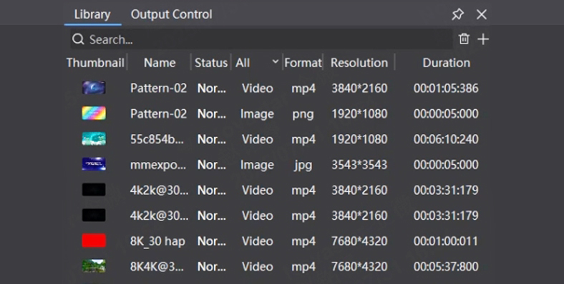This screenshot has width=564, height=284.
Task: Close the Library panel
Action: (x=481, y=14)
